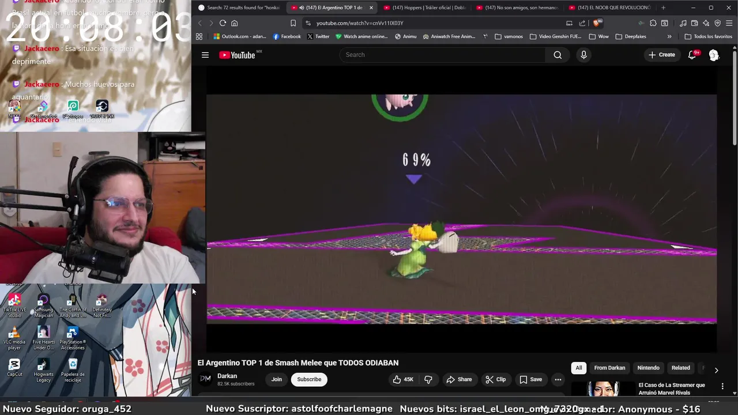This screenshot has height=415, width=738.
Task: Open more actions ellipsis under the video
Action: pos(558,379)
